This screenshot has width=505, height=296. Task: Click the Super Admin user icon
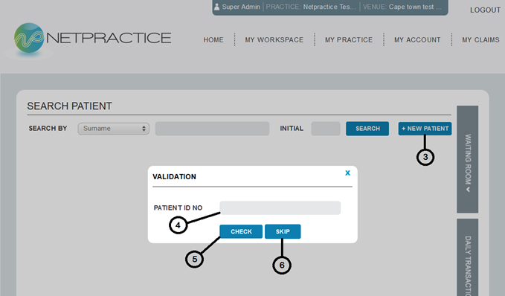point(216,7)
